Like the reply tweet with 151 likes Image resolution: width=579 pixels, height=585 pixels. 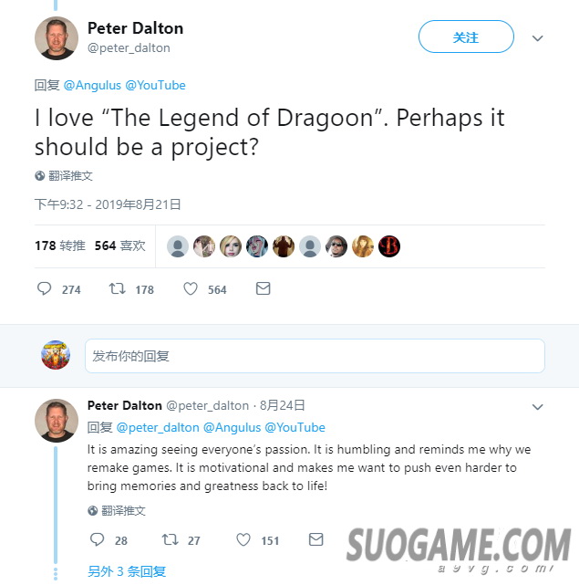tap(243, 539)
